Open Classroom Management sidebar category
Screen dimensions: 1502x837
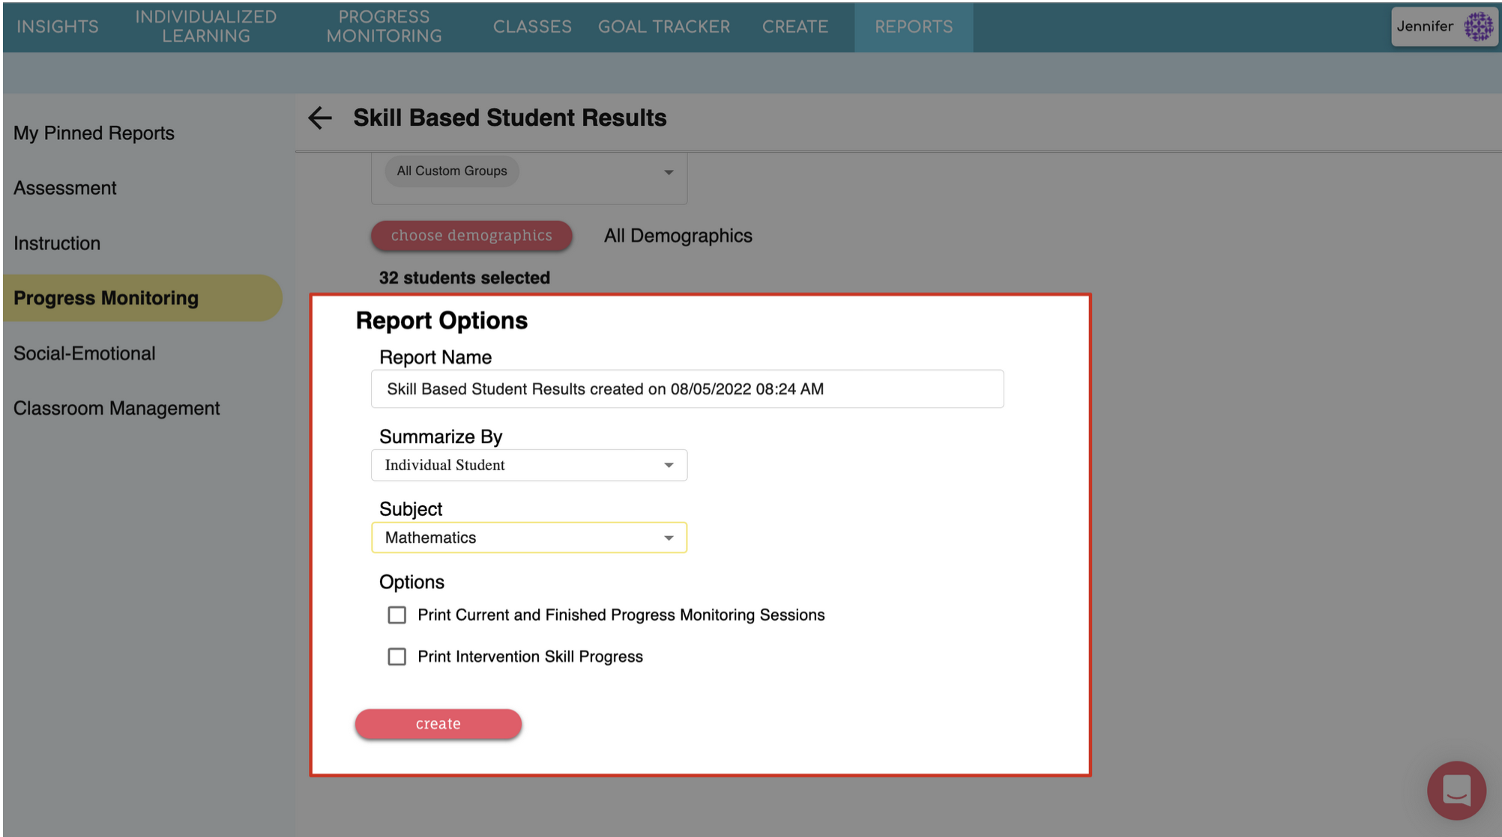click(117, 408)
